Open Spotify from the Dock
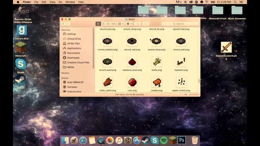 point(164,140)
